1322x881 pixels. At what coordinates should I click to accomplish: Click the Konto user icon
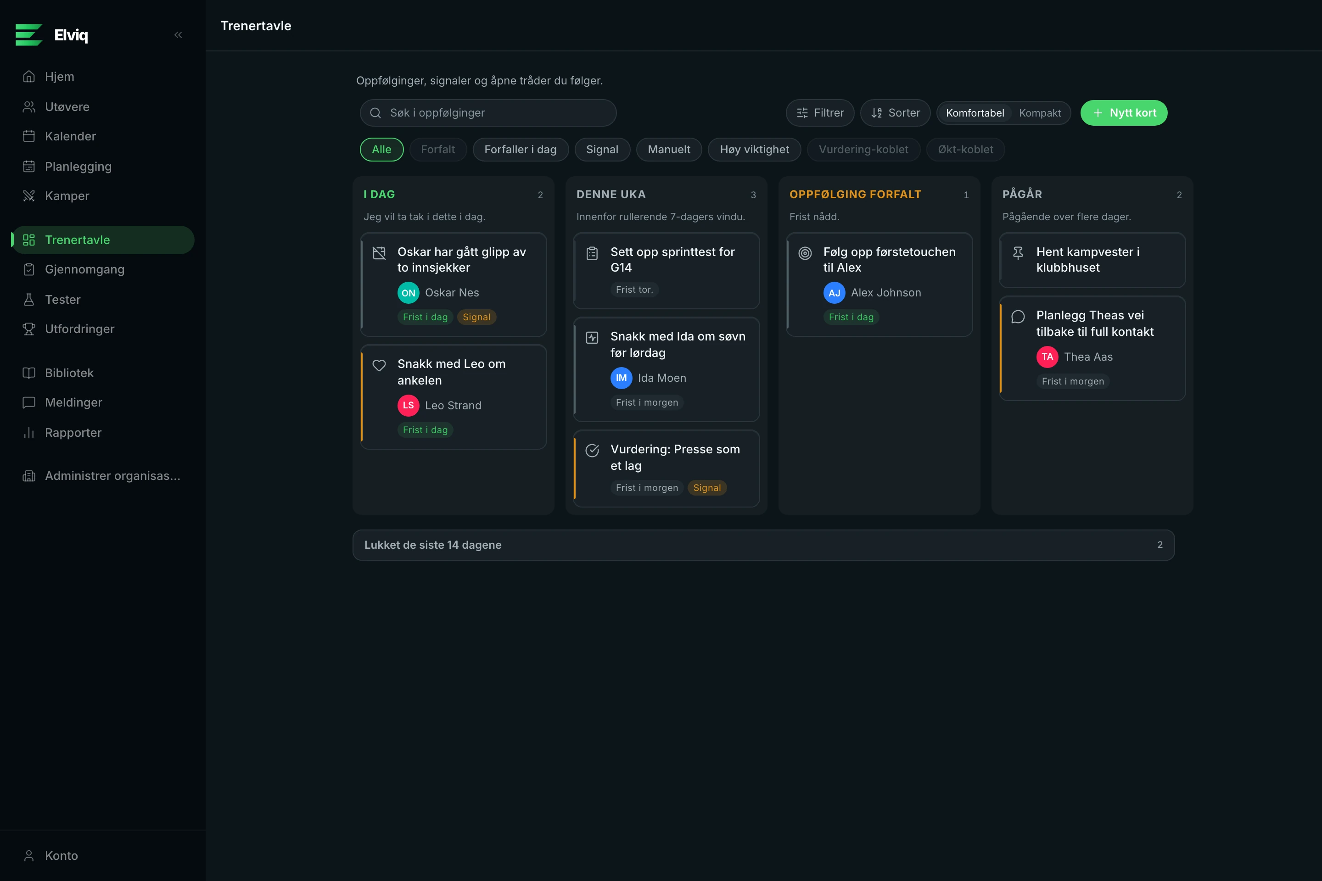pos(28,856)
